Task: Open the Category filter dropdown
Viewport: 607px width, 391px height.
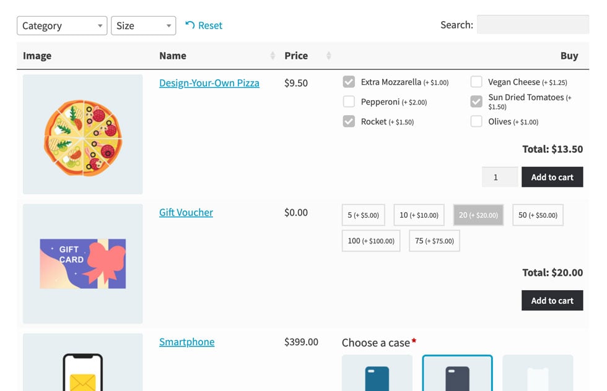Action: 61,25
